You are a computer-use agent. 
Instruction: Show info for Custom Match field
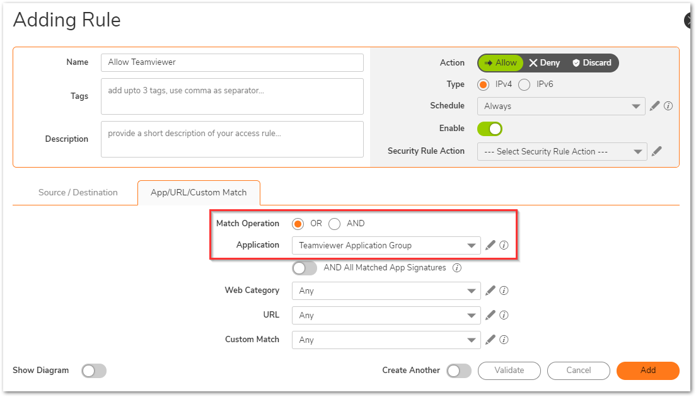tap(504, 340)
